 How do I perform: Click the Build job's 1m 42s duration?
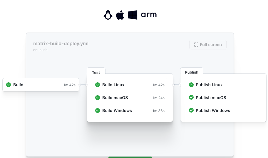click(x=70, y=85)
